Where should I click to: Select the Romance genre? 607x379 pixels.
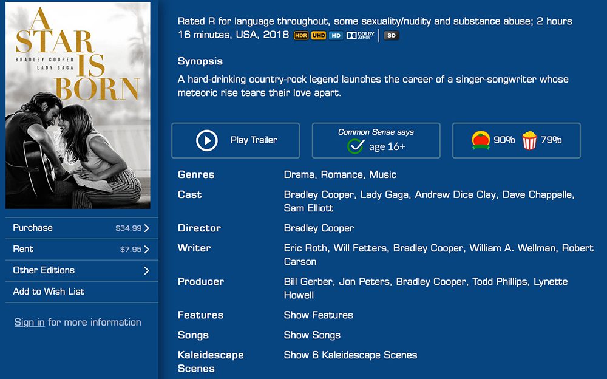click(342, 175)
